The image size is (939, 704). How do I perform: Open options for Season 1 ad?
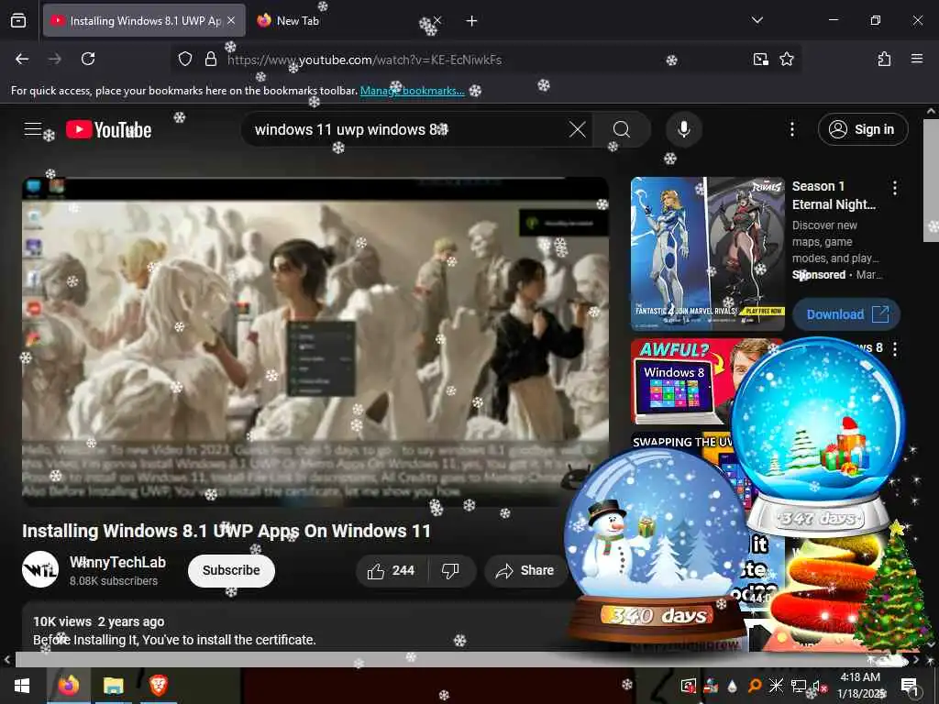(895, 188)
